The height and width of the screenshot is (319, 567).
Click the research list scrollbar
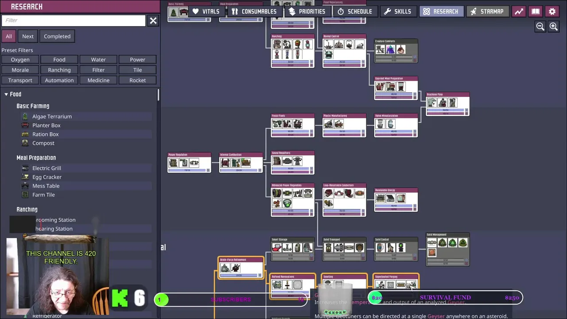158,95
